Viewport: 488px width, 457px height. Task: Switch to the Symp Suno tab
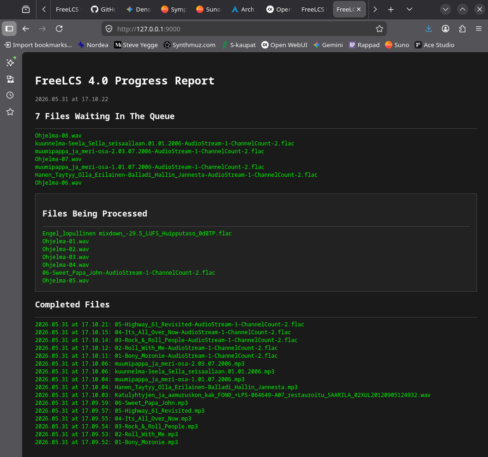point(174,10)
